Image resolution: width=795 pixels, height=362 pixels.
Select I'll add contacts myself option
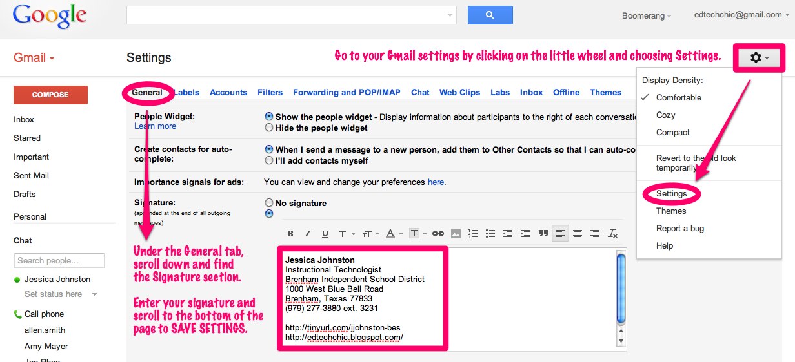point(269,160)
